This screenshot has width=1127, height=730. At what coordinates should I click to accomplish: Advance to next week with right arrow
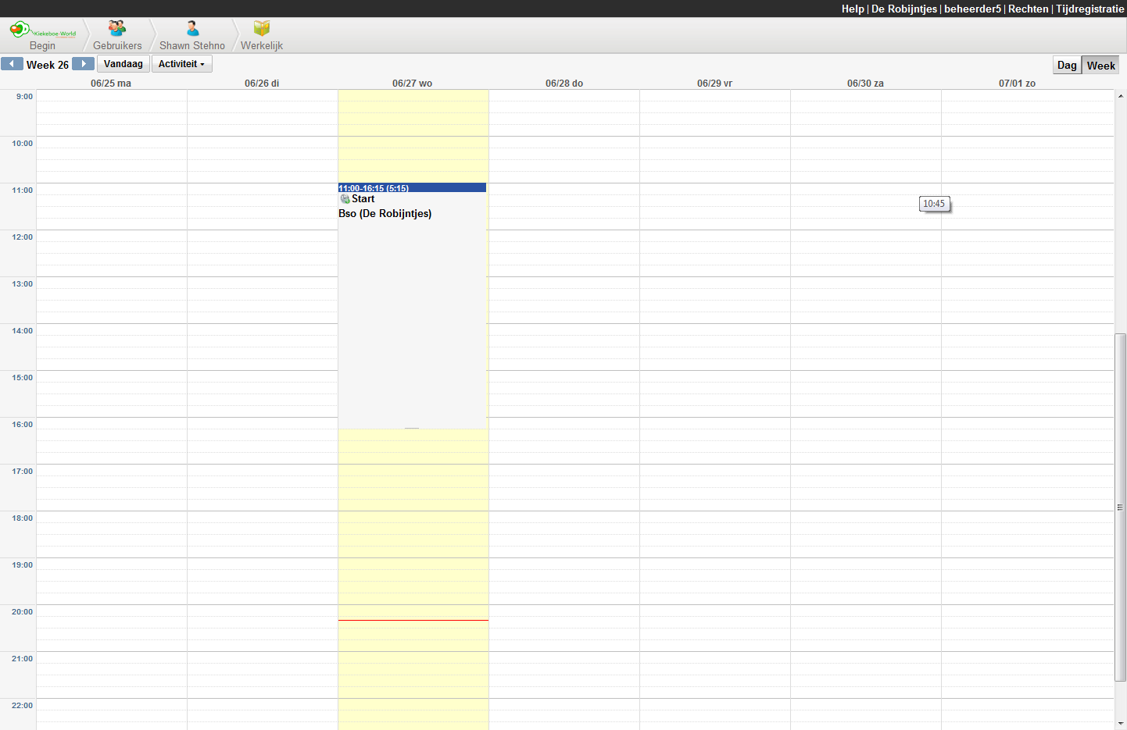coord(83,64)
